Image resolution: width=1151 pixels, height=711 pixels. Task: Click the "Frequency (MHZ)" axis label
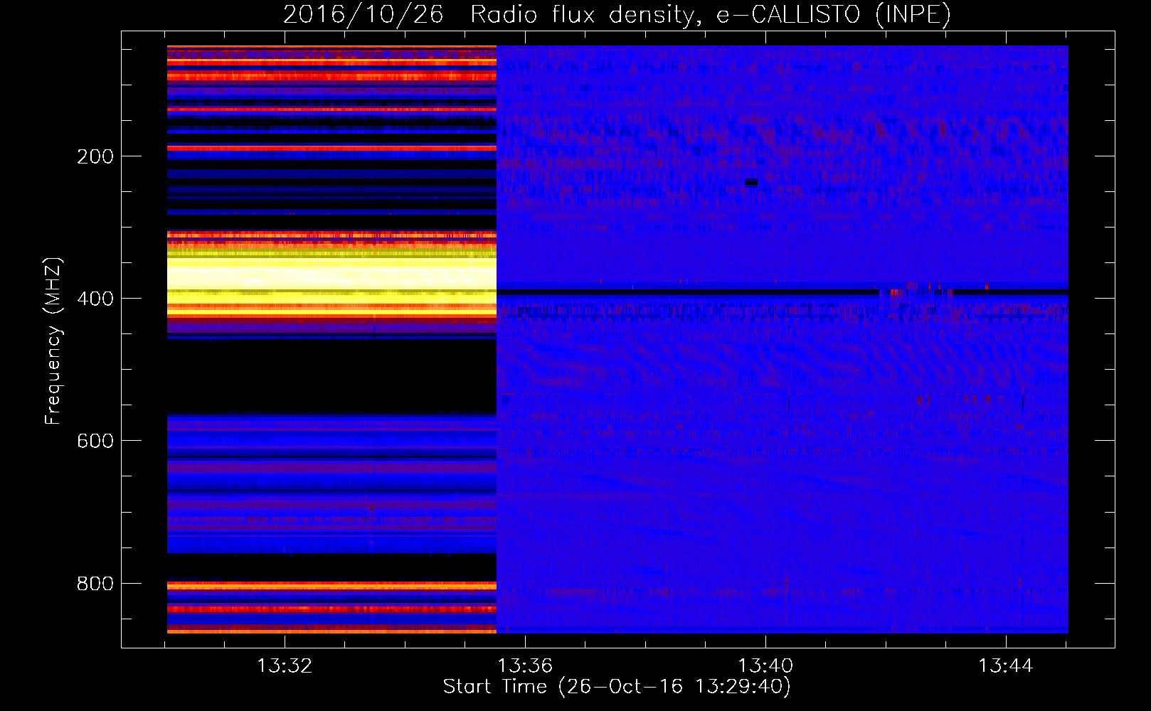tap(53, 341)
